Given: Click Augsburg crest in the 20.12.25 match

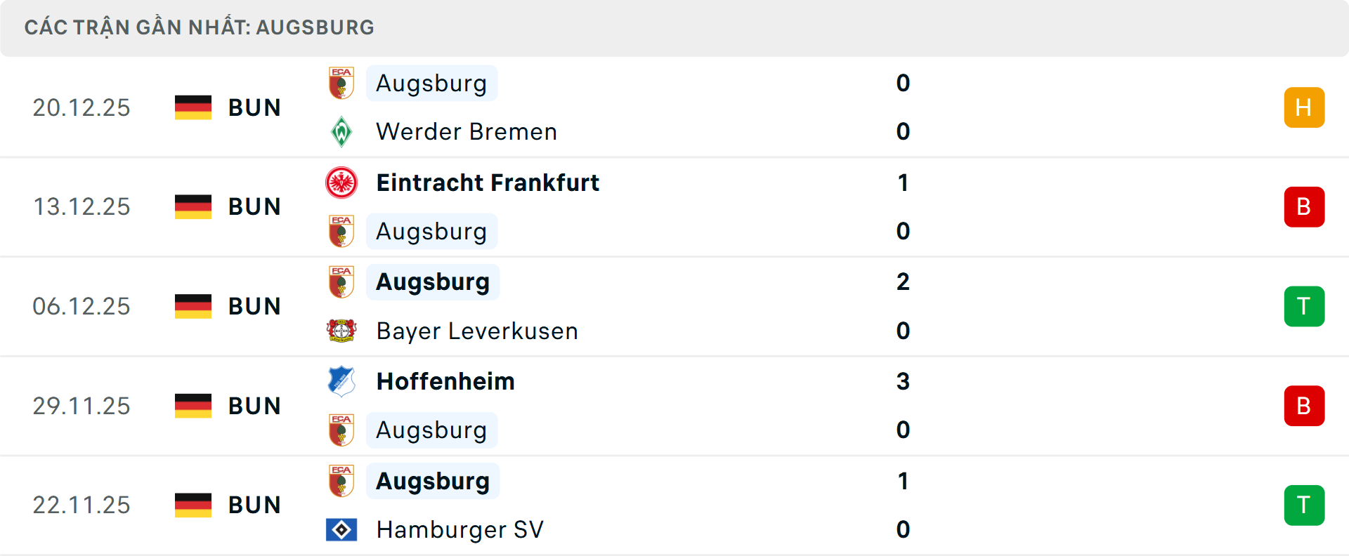Looking at the screenshot, I should (x=341, y=83).
